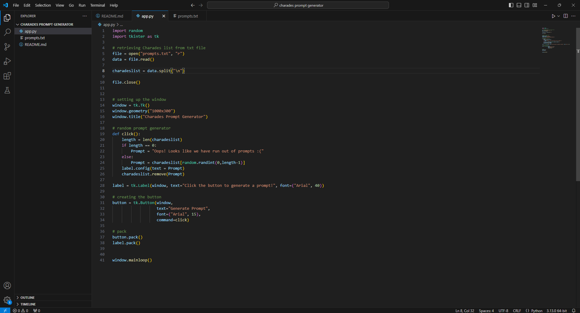Open the Extensions view
The image size is (580, 313).
point(7,76)
